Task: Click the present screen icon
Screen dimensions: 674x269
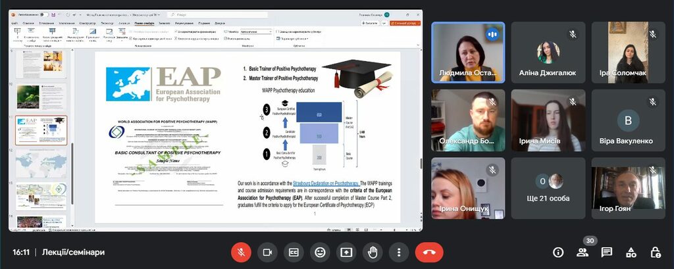Action: (x=346, y=252)
